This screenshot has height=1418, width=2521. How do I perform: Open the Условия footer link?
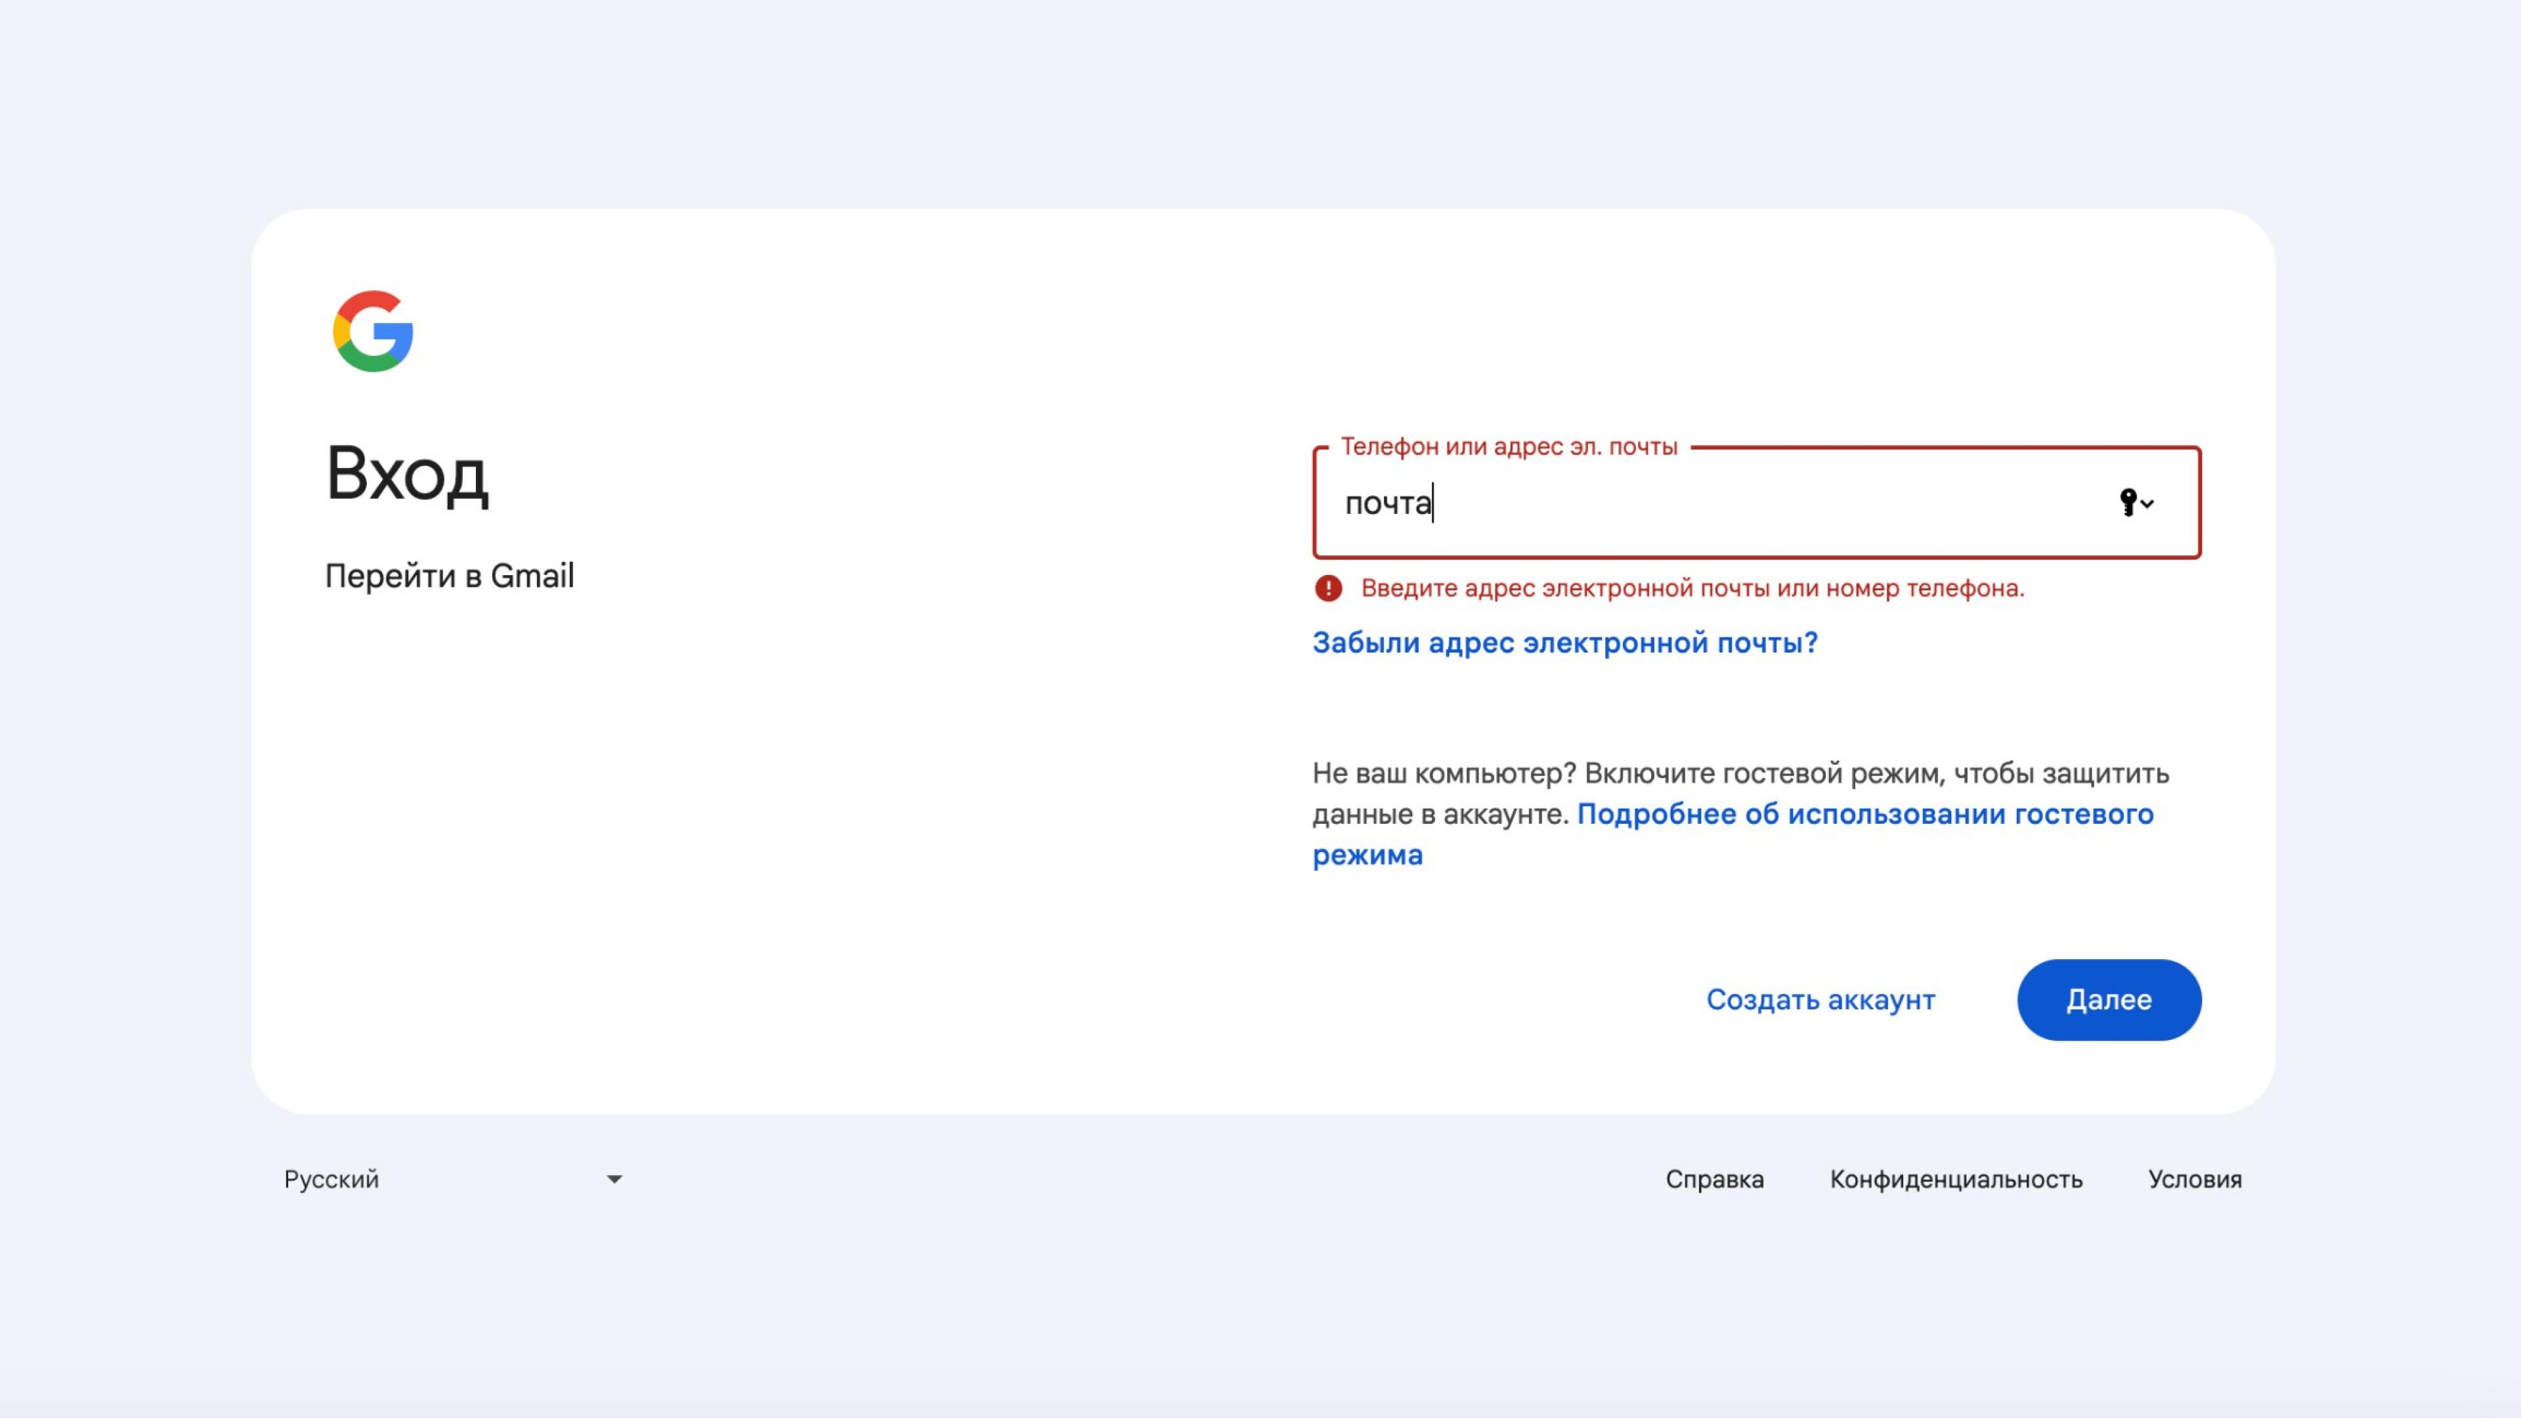(2194, 1179)
